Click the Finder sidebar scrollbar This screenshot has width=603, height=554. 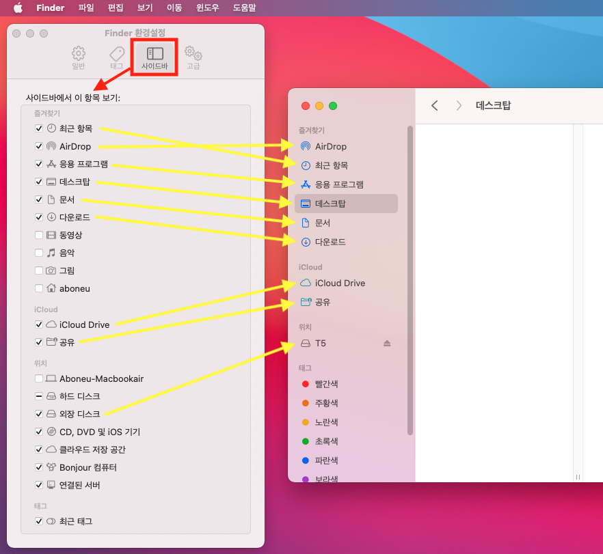410,281
